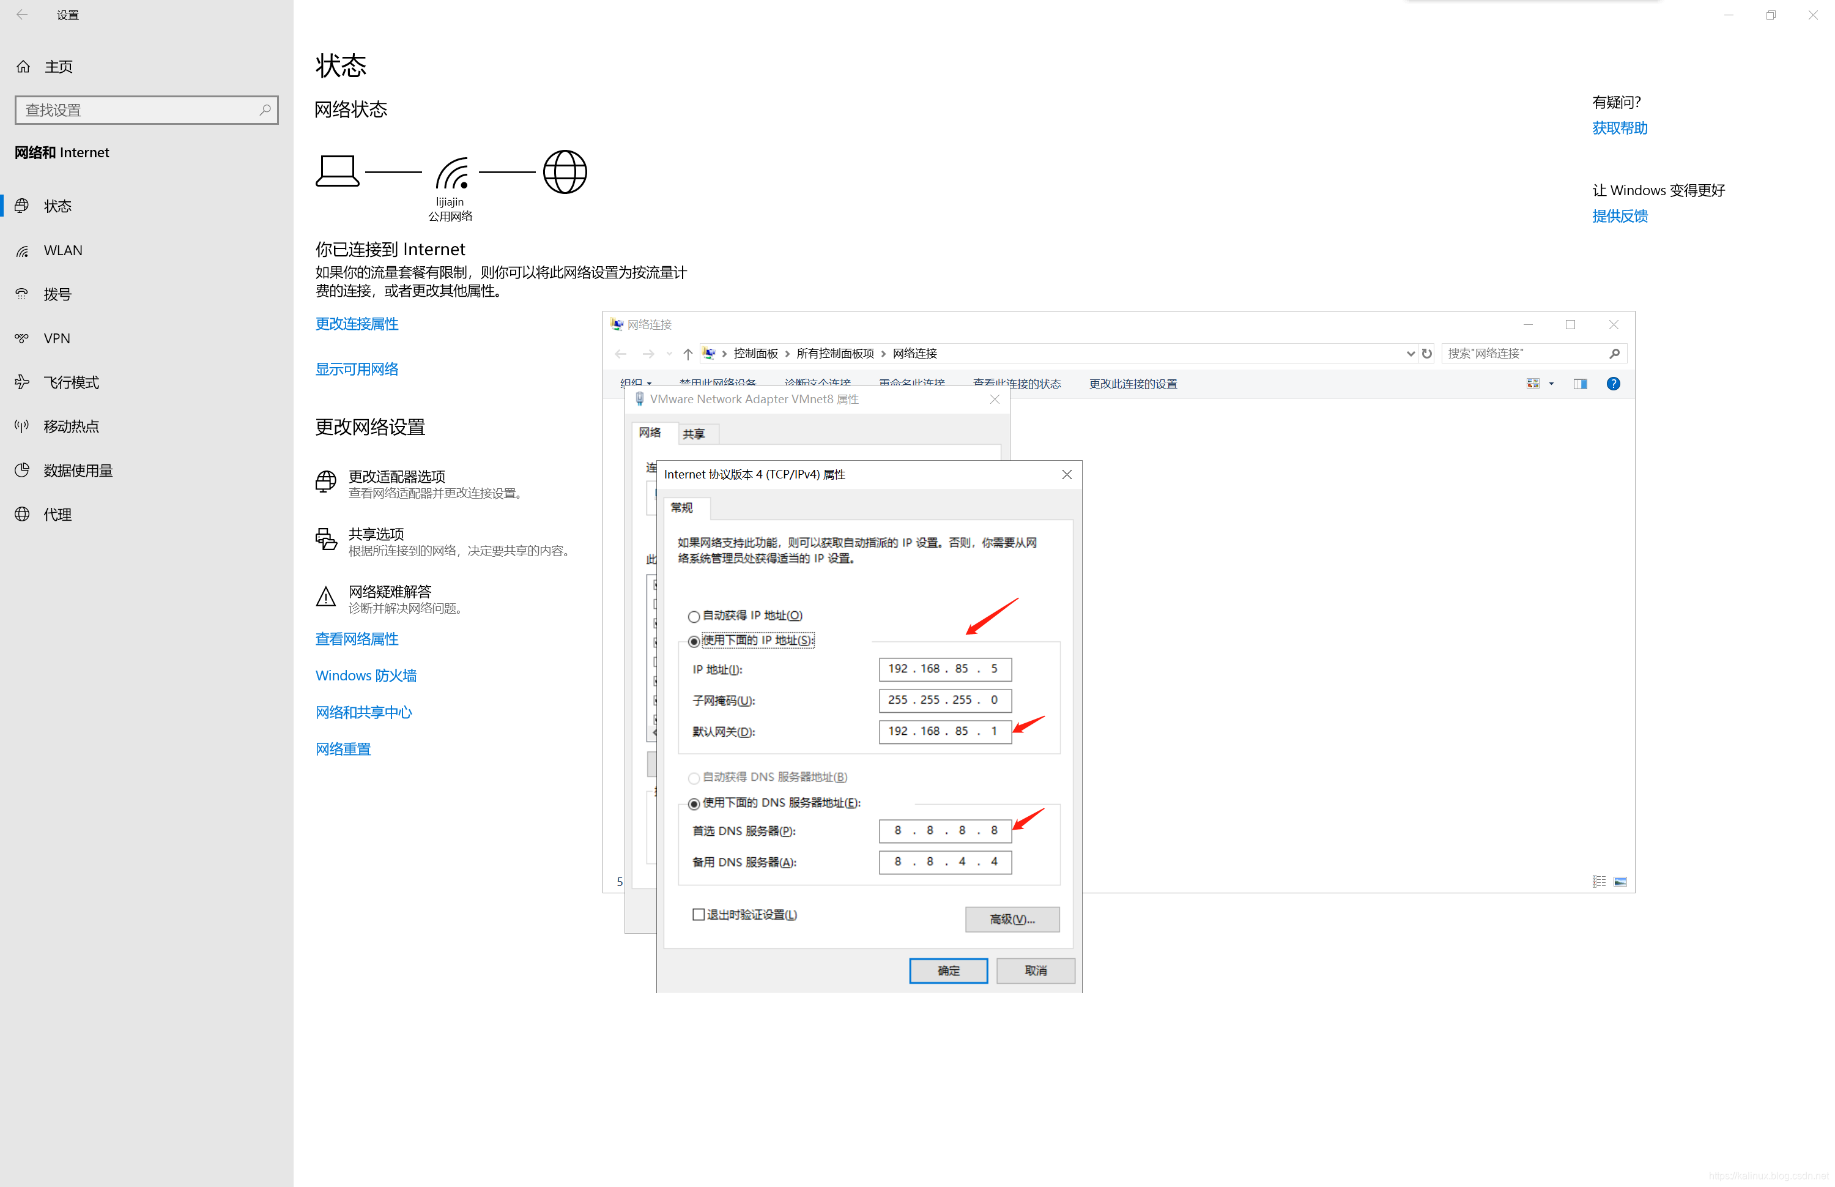Toggle the preview pane icon in 网络连接

click(x=1579, y=384)
